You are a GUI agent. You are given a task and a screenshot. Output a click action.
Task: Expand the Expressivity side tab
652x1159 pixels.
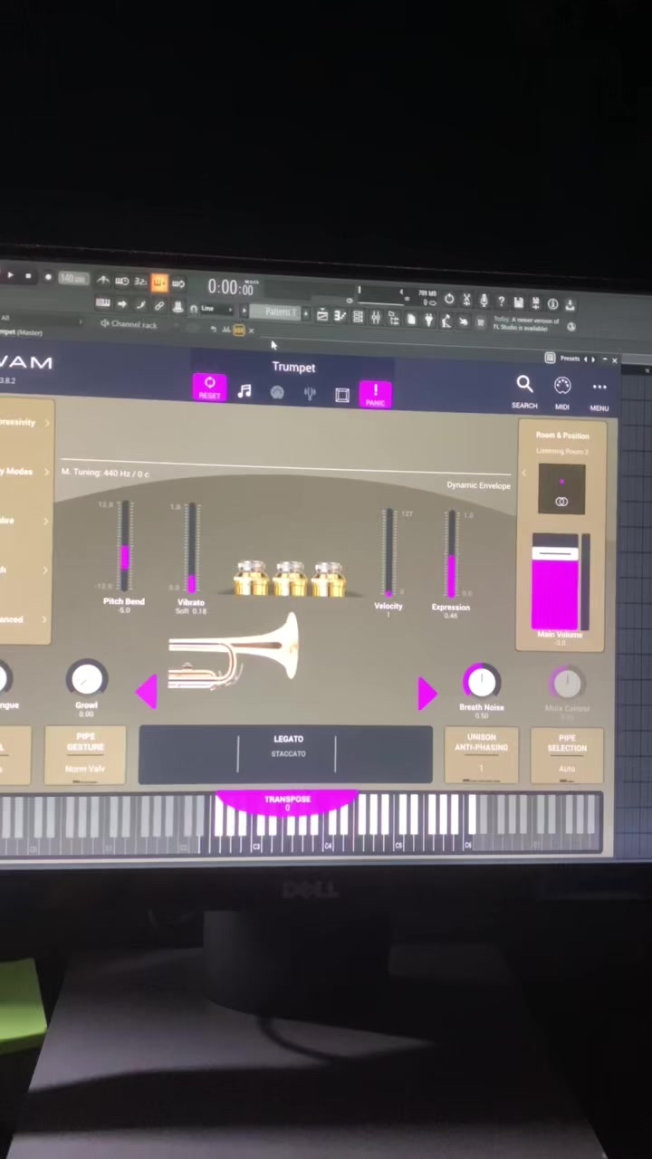[x=24, y=422]
